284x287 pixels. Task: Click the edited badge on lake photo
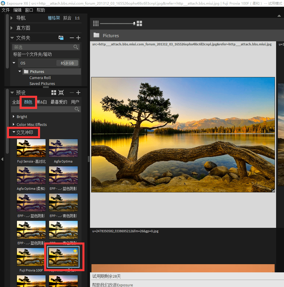(x=273, y=191)
